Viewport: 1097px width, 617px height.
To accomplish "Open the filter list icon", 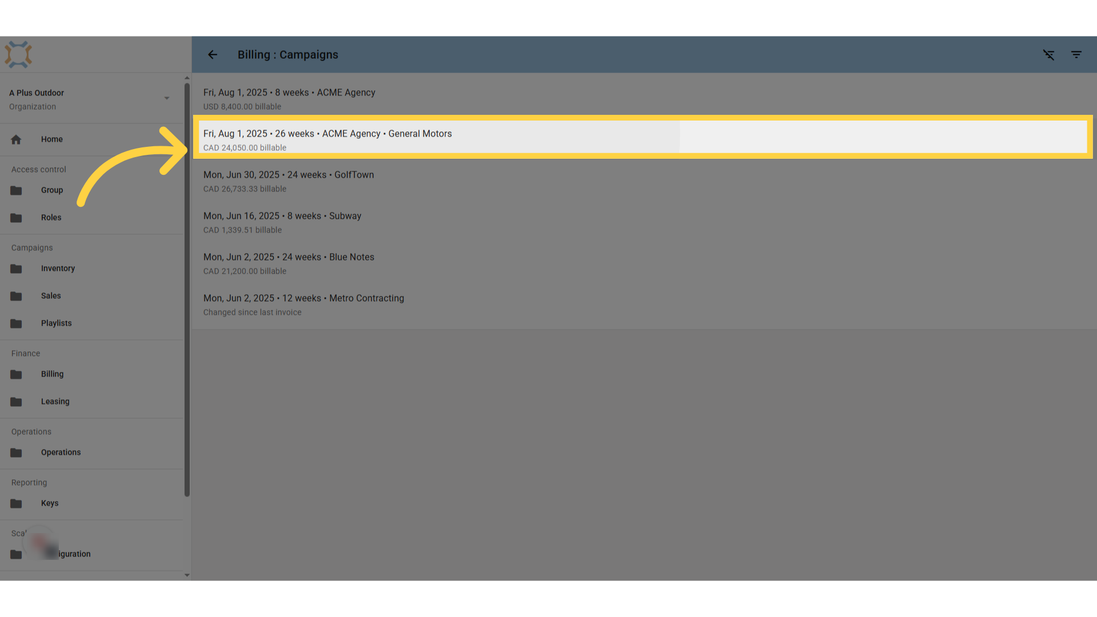I will tap(1076, 55).
